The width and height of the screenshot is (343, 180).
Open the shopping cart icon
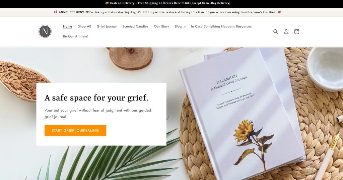coord(297,32)
